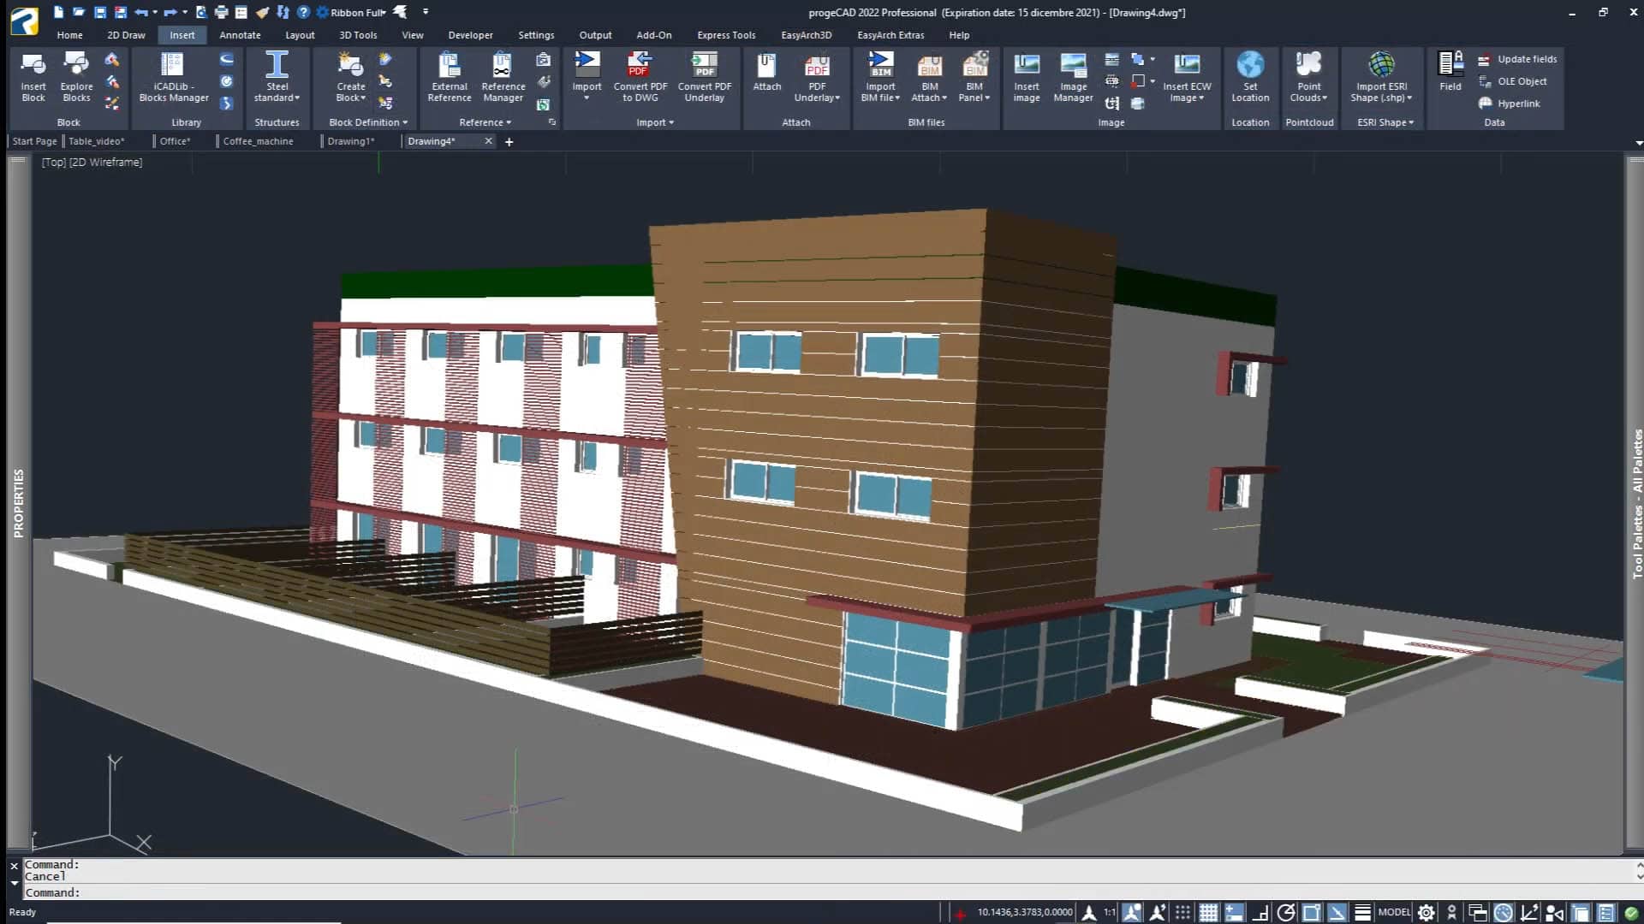Toggle grid display in status bar
The height and width of the screenshot is (924, 1644).
click(x=1208, y=913)
